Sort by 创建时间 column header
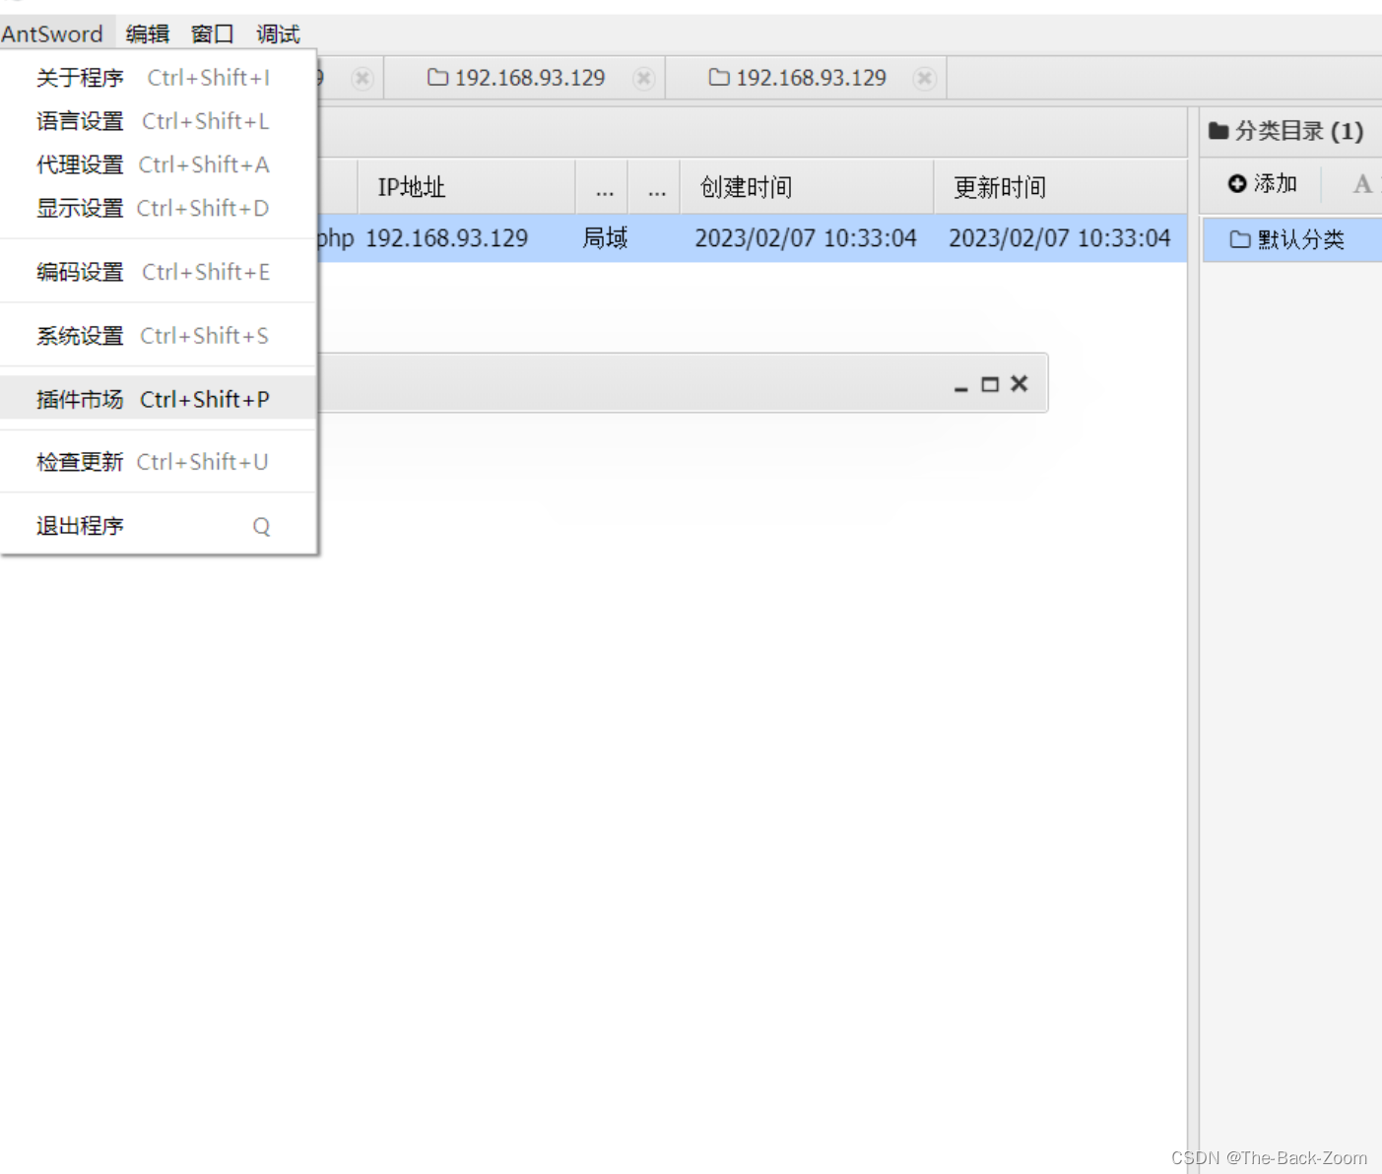 pos(806,187)
